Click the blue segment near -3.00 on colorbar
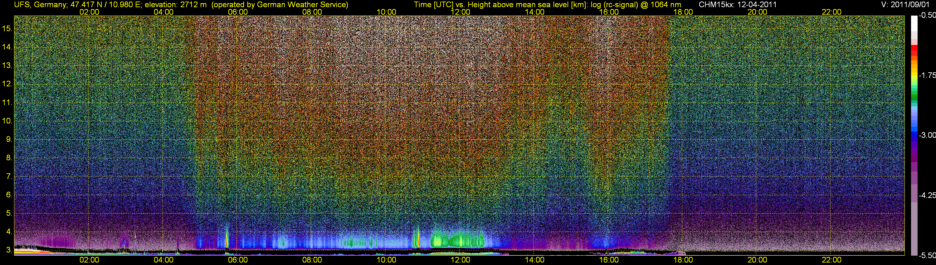Viewport: 936px width, 265px height. point(914,135)
